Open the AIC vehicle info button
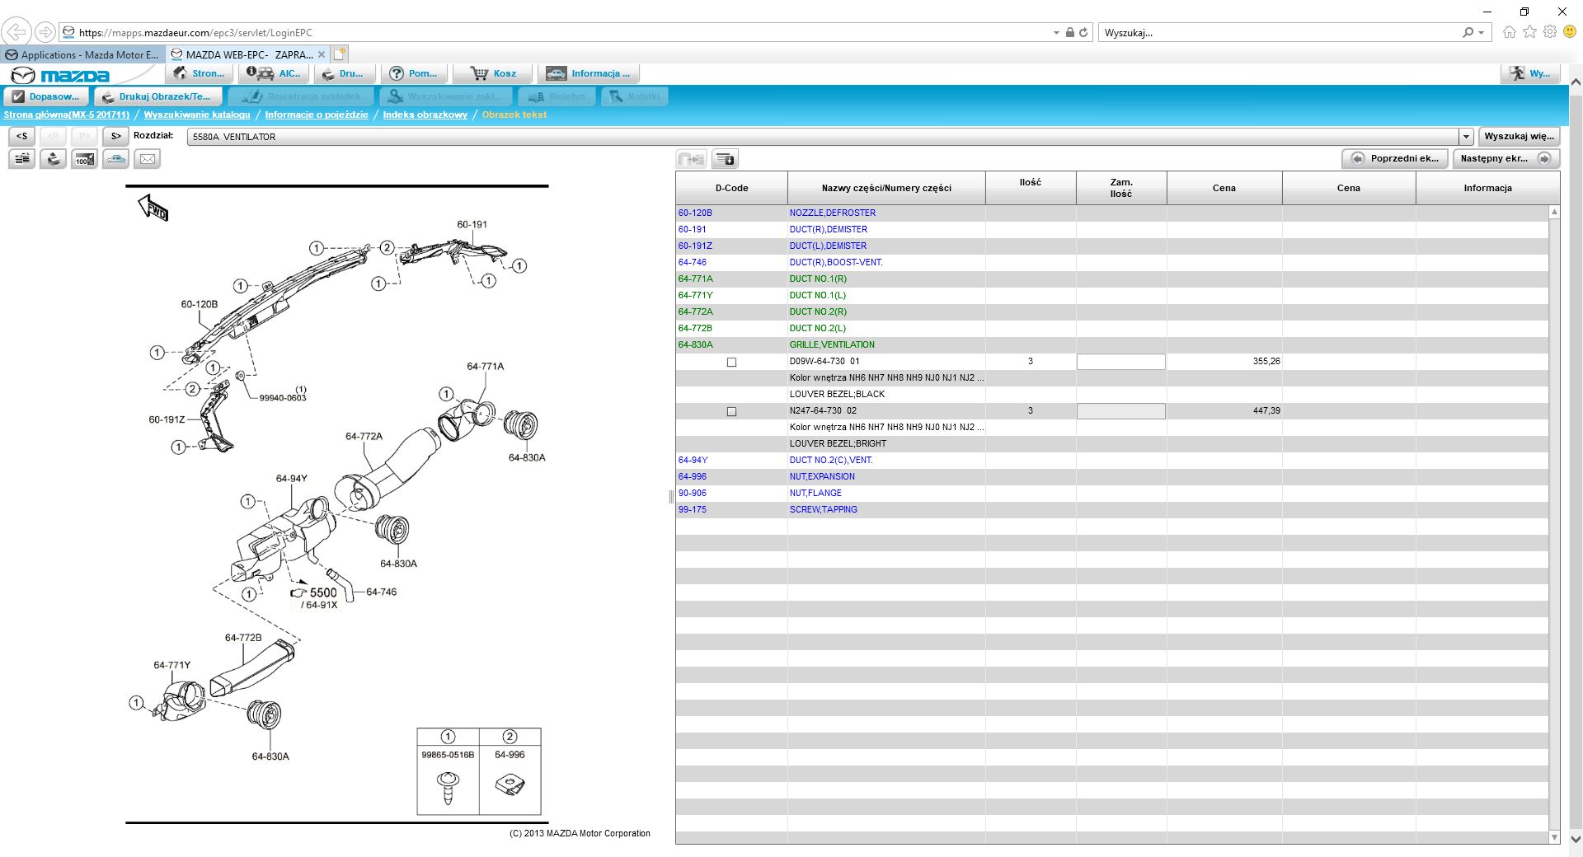Image resolution: width=1583 pixels, height=857 pixels. click(x=274, y=73)
